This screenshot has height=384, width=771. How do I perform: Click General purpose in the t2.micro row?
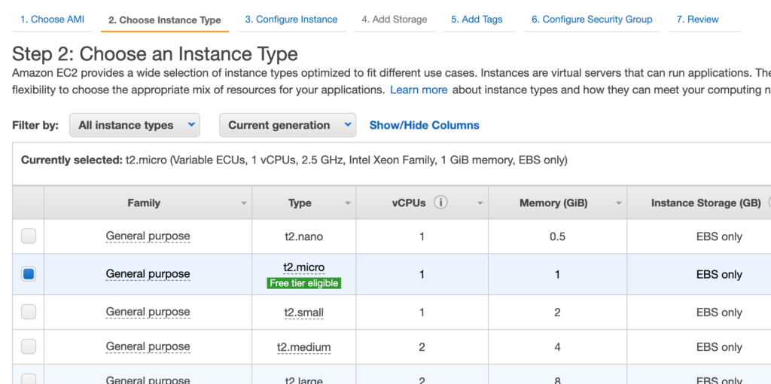(x=148, y=274)
